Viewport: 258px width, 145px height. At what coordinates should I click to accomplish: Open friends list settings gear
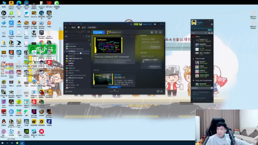(x=212, y=24)
